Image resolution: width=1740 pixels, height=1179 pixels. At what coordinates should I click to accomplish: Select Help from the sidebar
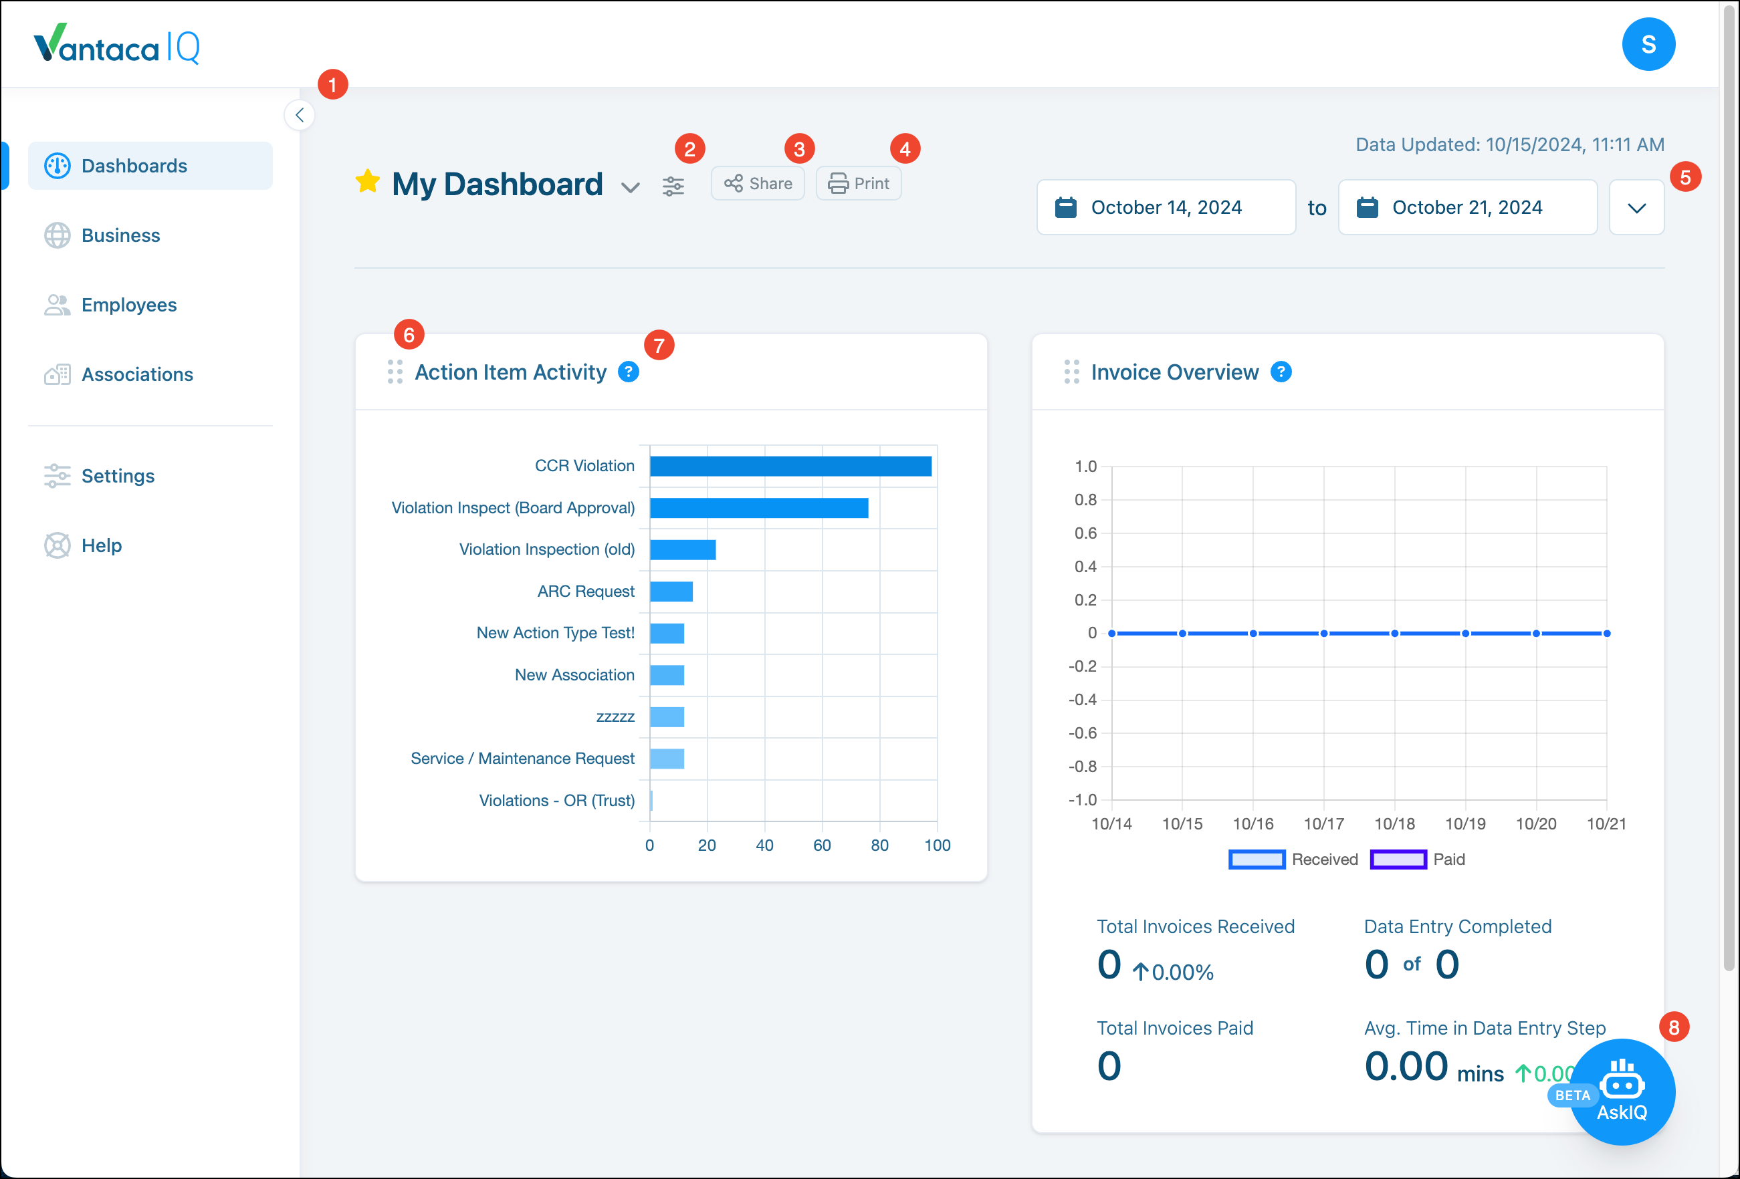[x=57, y=545]
